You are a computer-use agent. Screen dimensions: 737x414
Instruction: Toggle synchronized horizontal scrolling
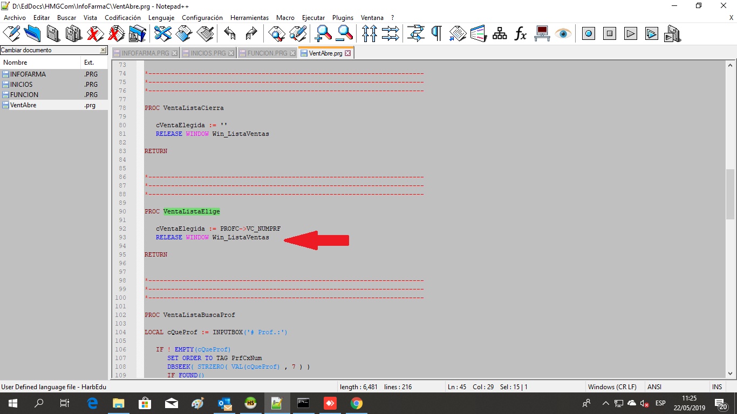[x=390, y=34]
